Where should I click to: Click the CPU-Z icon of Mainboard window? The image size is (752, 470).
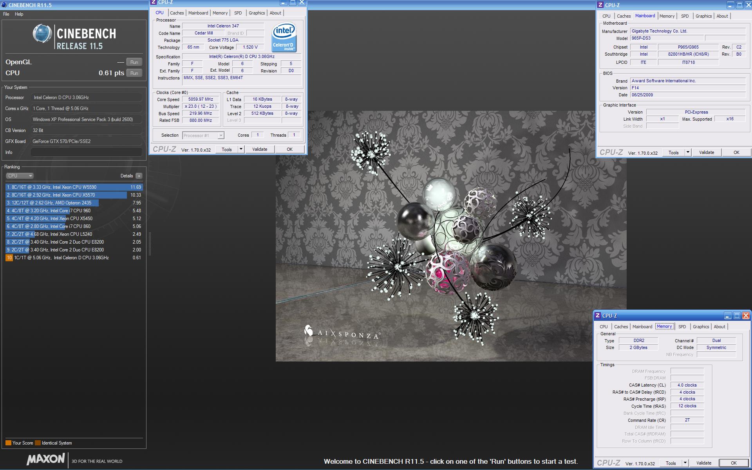tap(600, 5)
